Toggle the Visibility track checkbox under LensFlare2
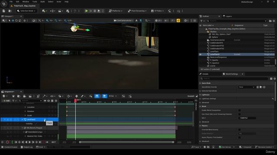 [x=36, y=124]
